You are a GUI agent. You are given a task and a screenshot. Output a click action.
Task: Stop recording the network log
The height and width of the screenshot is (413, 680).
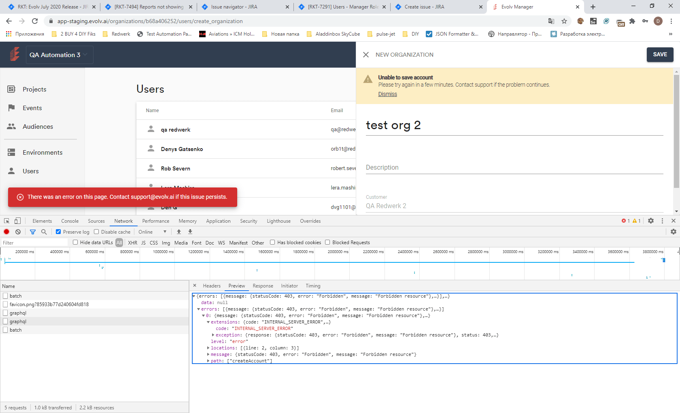(x=6, y=232)
